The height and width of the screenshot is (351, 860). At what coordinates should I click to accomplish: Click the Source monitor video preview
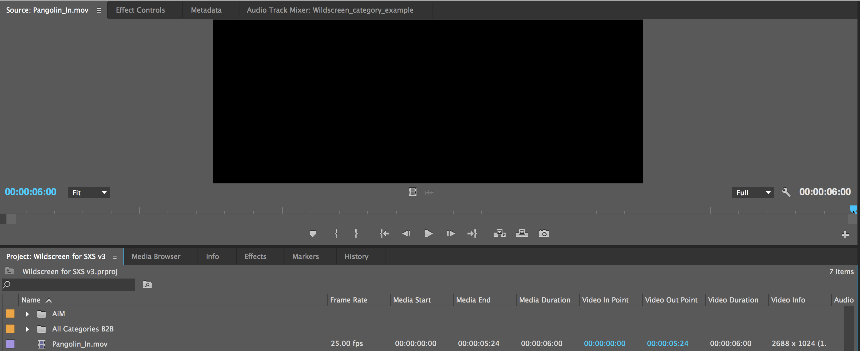428,101
